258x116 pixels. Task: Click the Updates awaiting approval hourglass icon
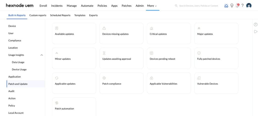tap(104, 53)
